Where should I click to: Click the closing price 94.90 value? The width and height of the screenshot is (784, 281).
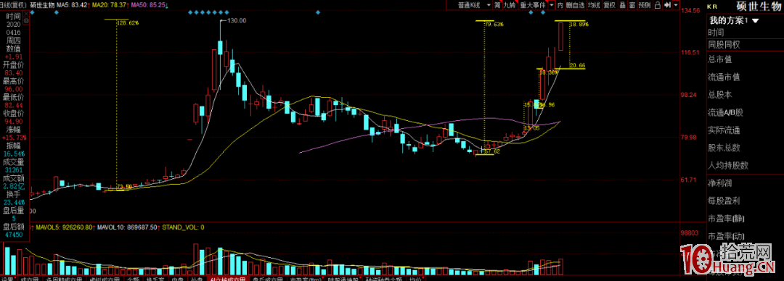pyautogui.click(x=14, y=121)
